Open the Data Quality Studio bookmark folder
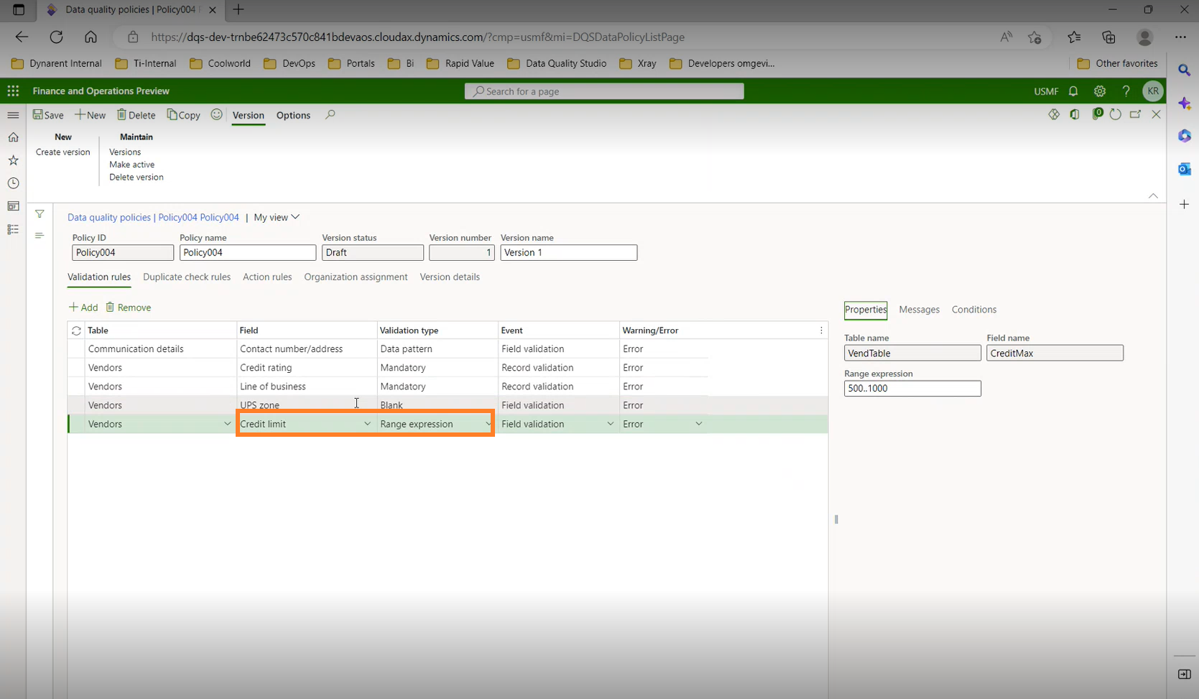This screenshot has width=1199, height=699. coord(557,63)
